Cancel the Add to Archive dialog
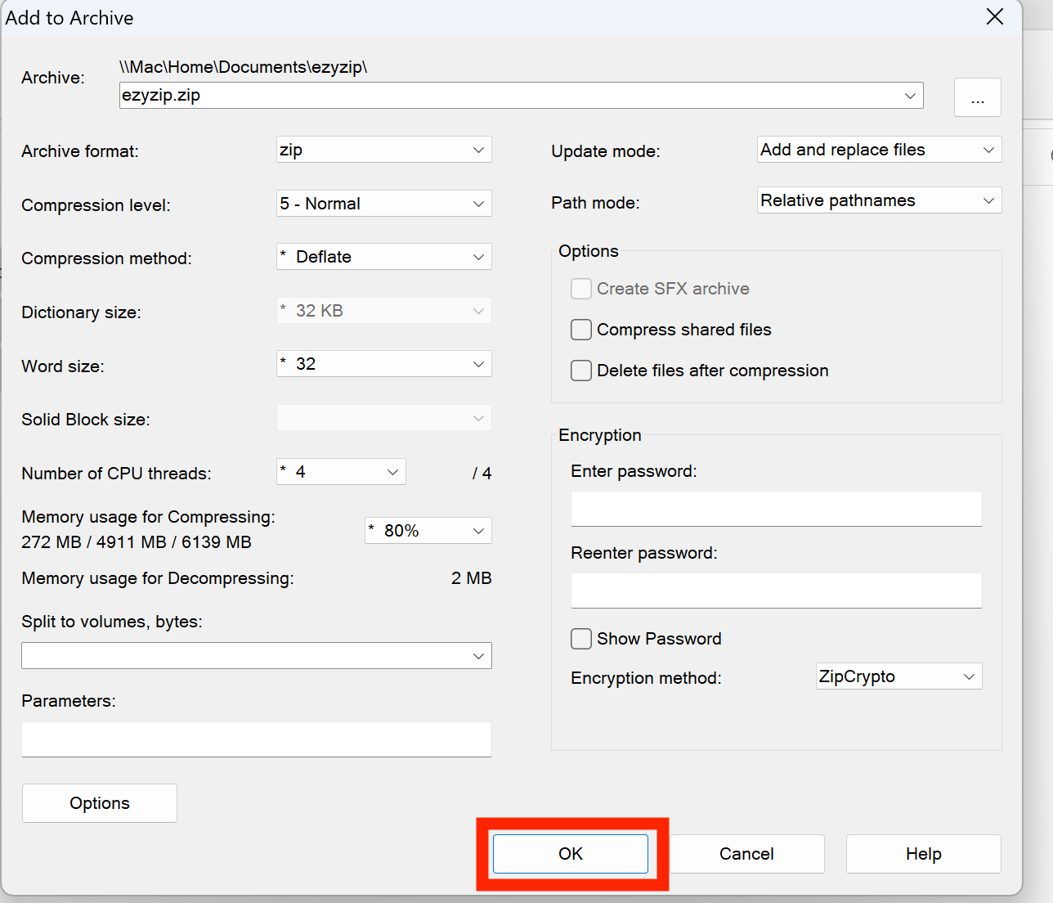 click(746, 853)
